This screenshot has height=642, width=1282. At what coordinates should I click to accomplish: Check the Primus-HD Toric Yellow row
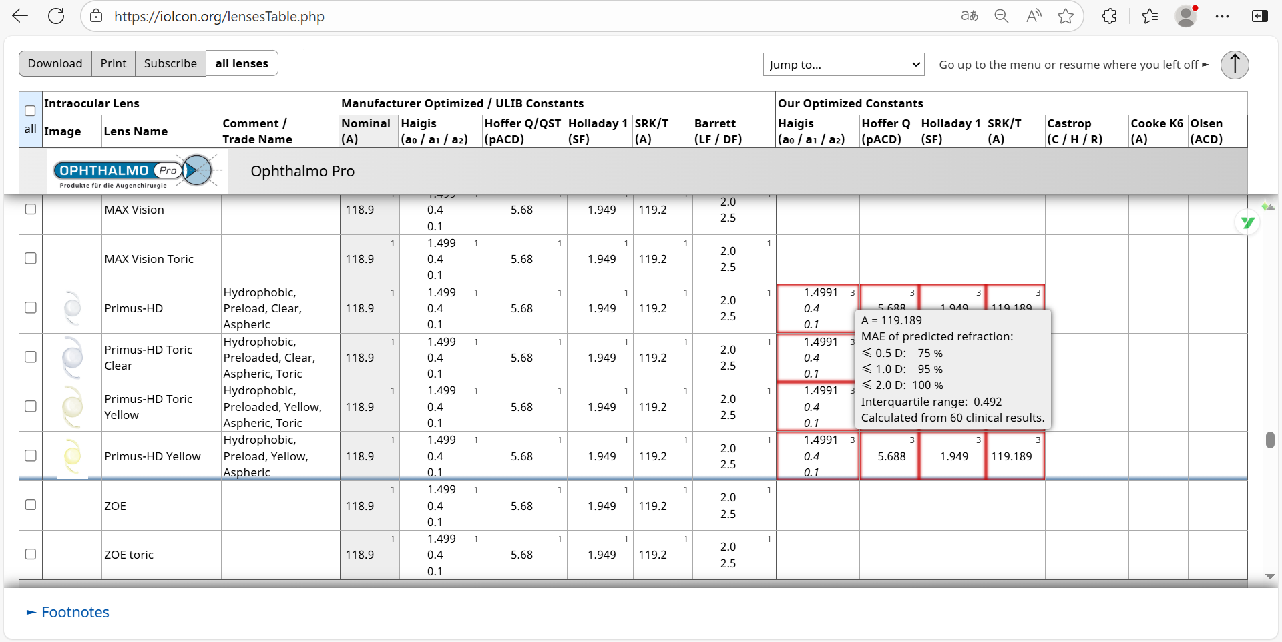pyautogui.click(x=30, y=406)
